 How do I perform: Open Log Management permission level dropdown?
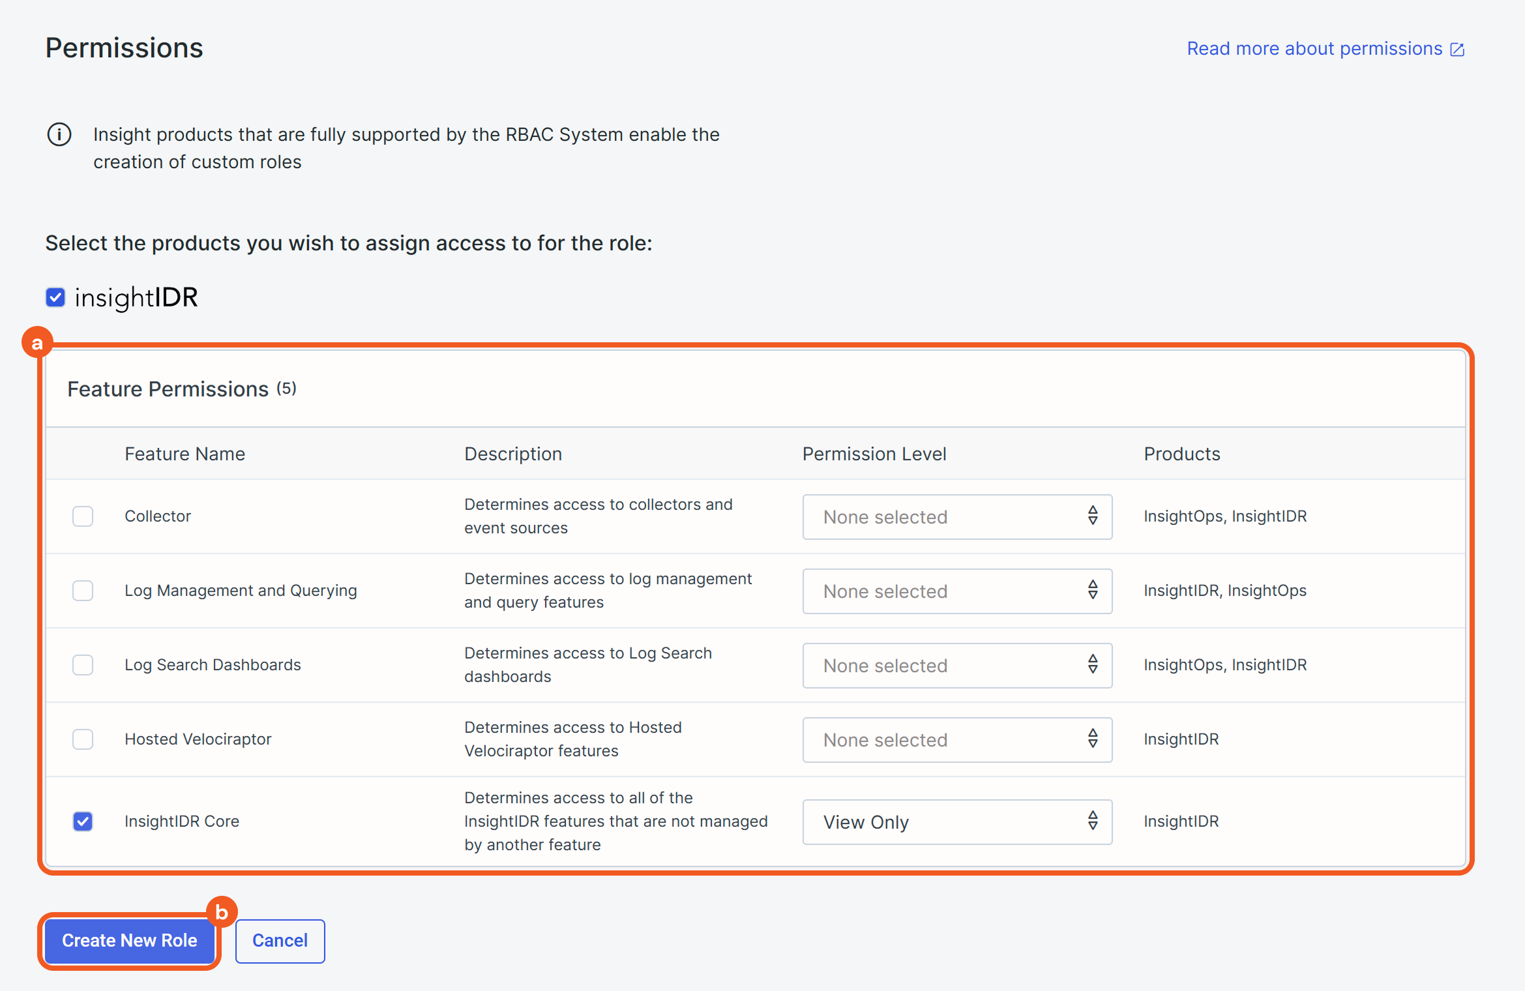[956, 591]
